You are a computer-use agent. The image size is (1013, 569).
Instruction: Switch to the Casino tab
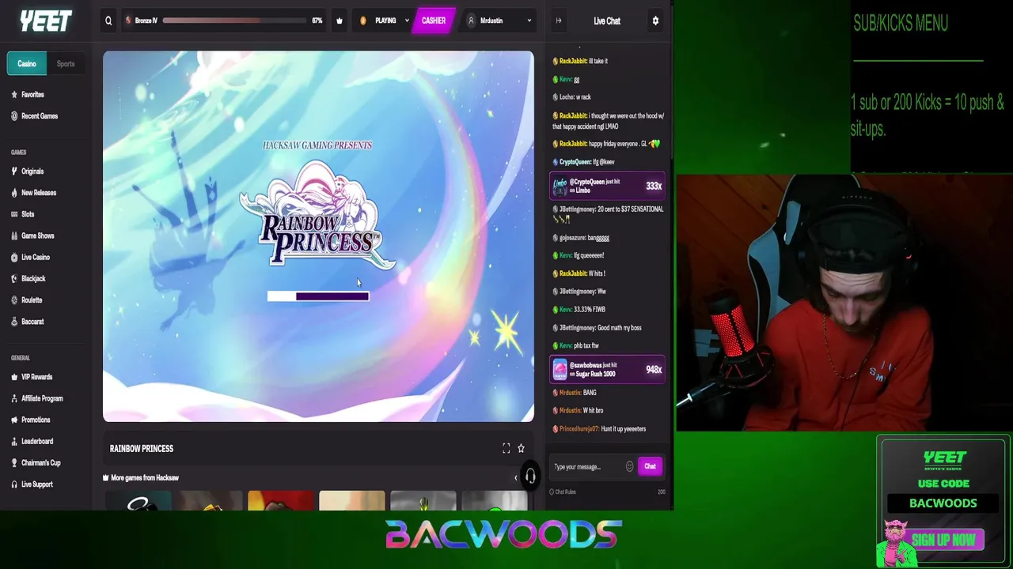(27, 64)
